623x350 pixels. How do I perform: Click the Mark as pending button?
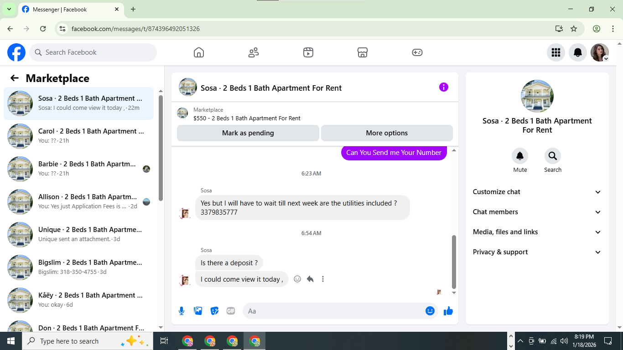coord(248,133)
